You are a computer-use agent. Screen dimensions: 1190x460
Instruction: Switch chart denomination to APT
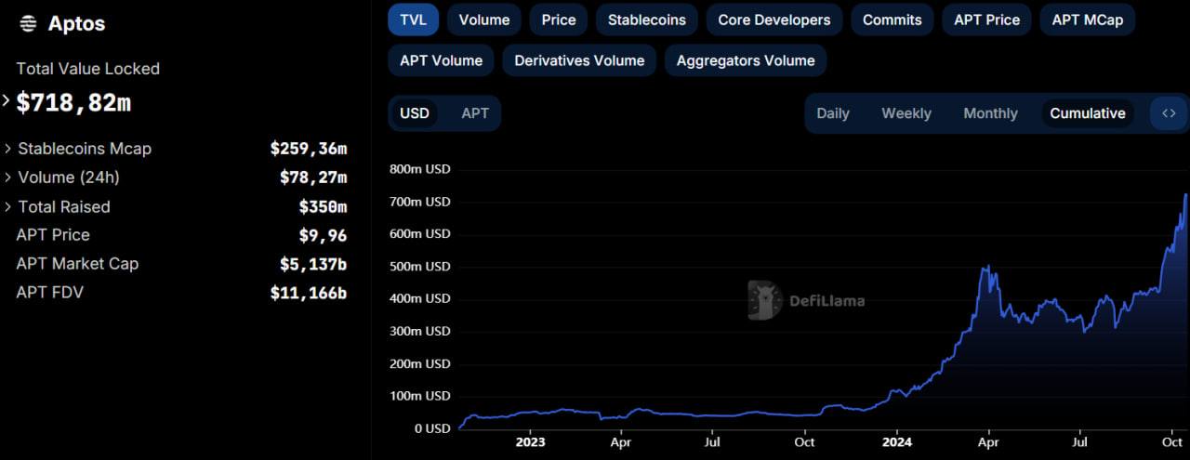coord(475,113)
